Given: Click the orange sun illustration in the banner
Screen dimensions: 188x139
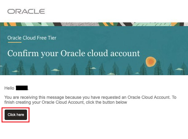Looking at the screenshot, I should pos(150,62).
